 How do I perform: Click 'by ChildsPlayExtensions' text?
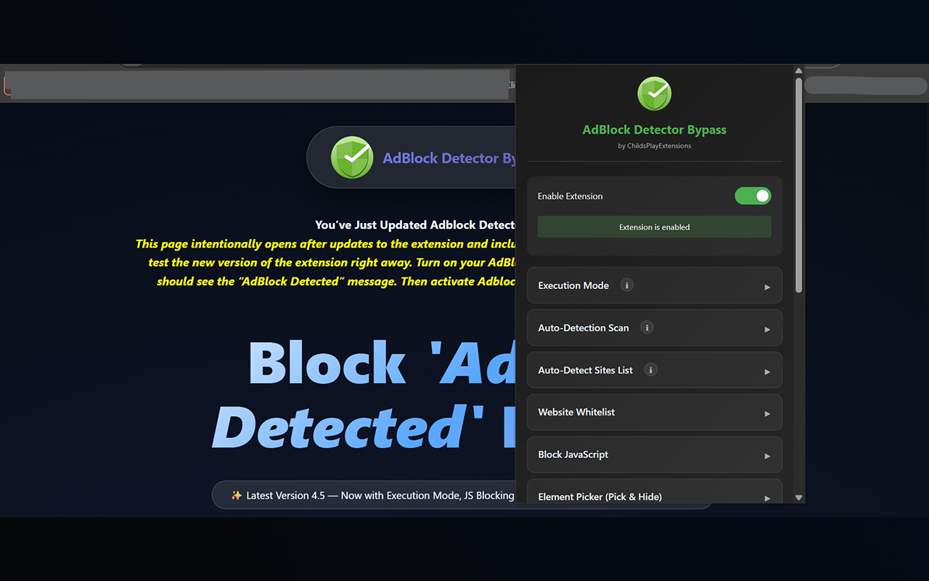click(x=654, y=146)
